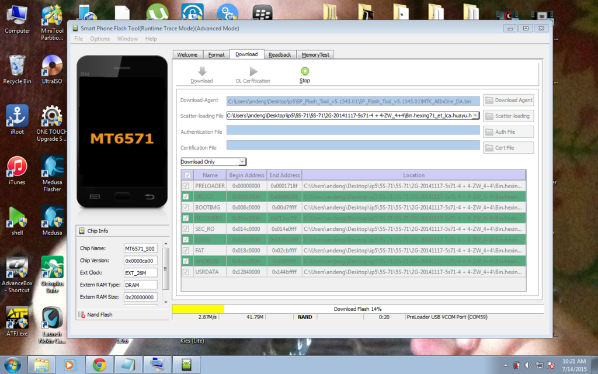Click the Chip Info panel icon
The image size is (598, 374).
click(x=82, y=231)
